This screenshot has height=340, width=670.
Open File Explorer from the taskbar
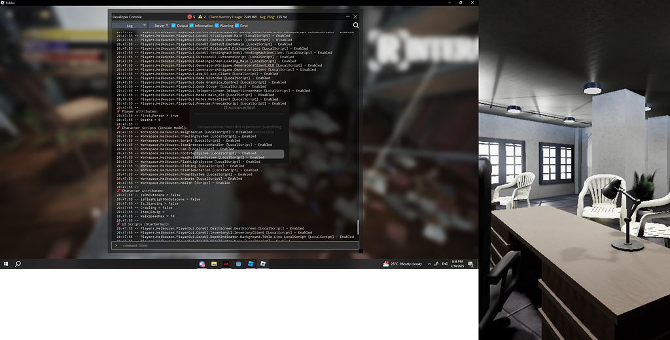point(214,264)
